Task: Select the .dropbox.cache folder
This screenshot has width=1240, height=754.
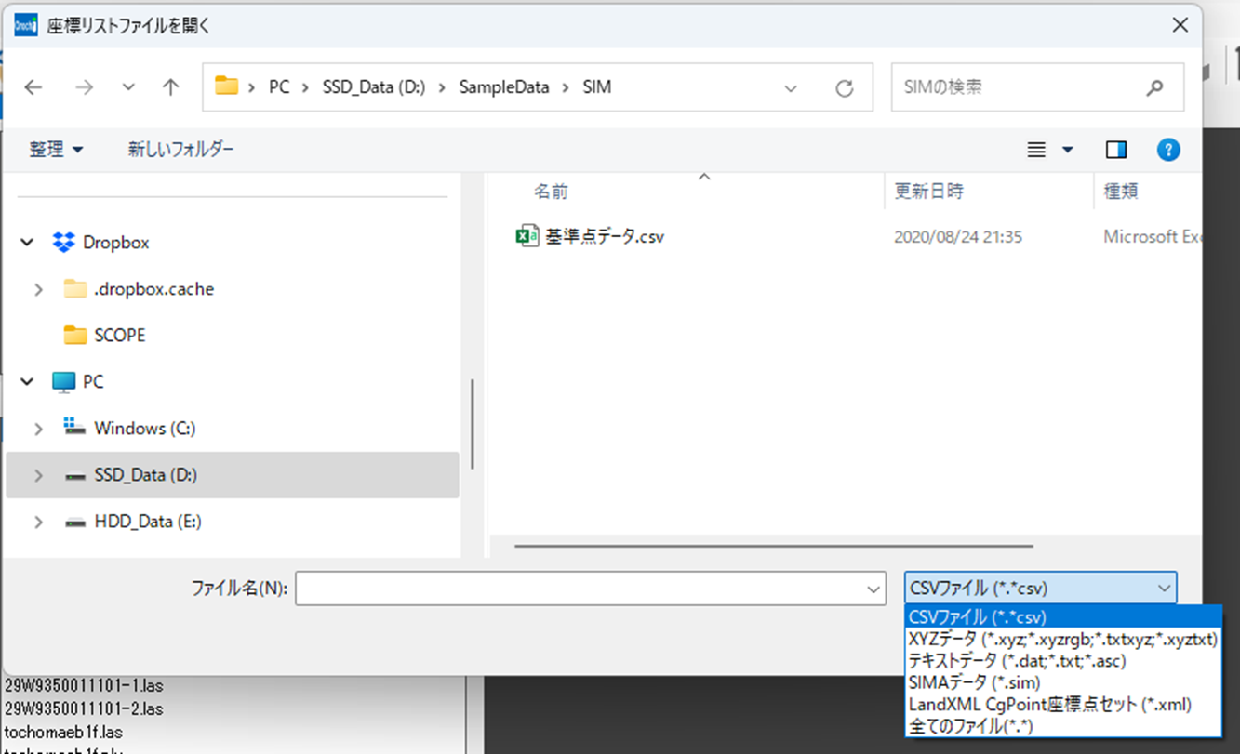Action: click(154, 289)
